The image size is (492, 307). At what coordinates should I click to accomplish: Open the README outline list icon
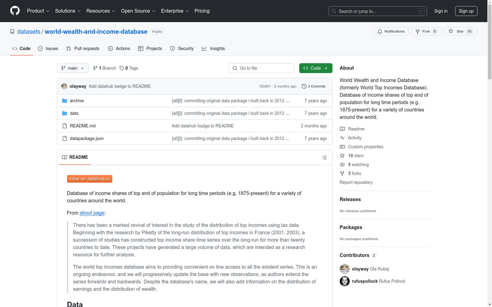[324, 157]
